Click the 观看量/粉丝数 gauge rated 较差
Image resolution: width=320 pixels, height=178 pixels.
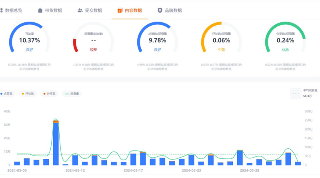(93, 40)
